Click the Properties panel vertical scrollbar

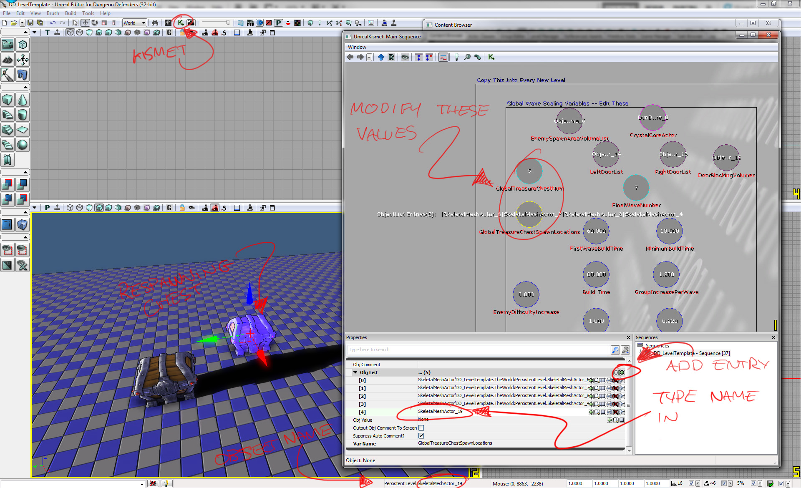629,405
